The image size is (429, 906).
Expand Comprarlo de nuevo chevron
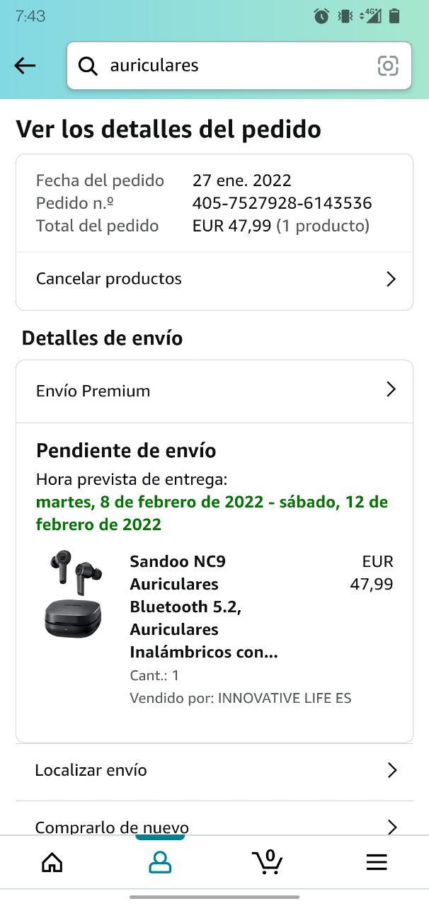(x=392, y=825)
